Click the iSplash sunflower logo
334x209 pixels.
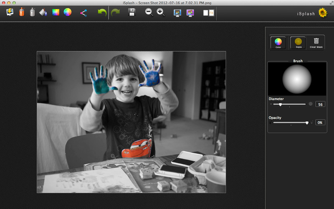click(323, 13)
